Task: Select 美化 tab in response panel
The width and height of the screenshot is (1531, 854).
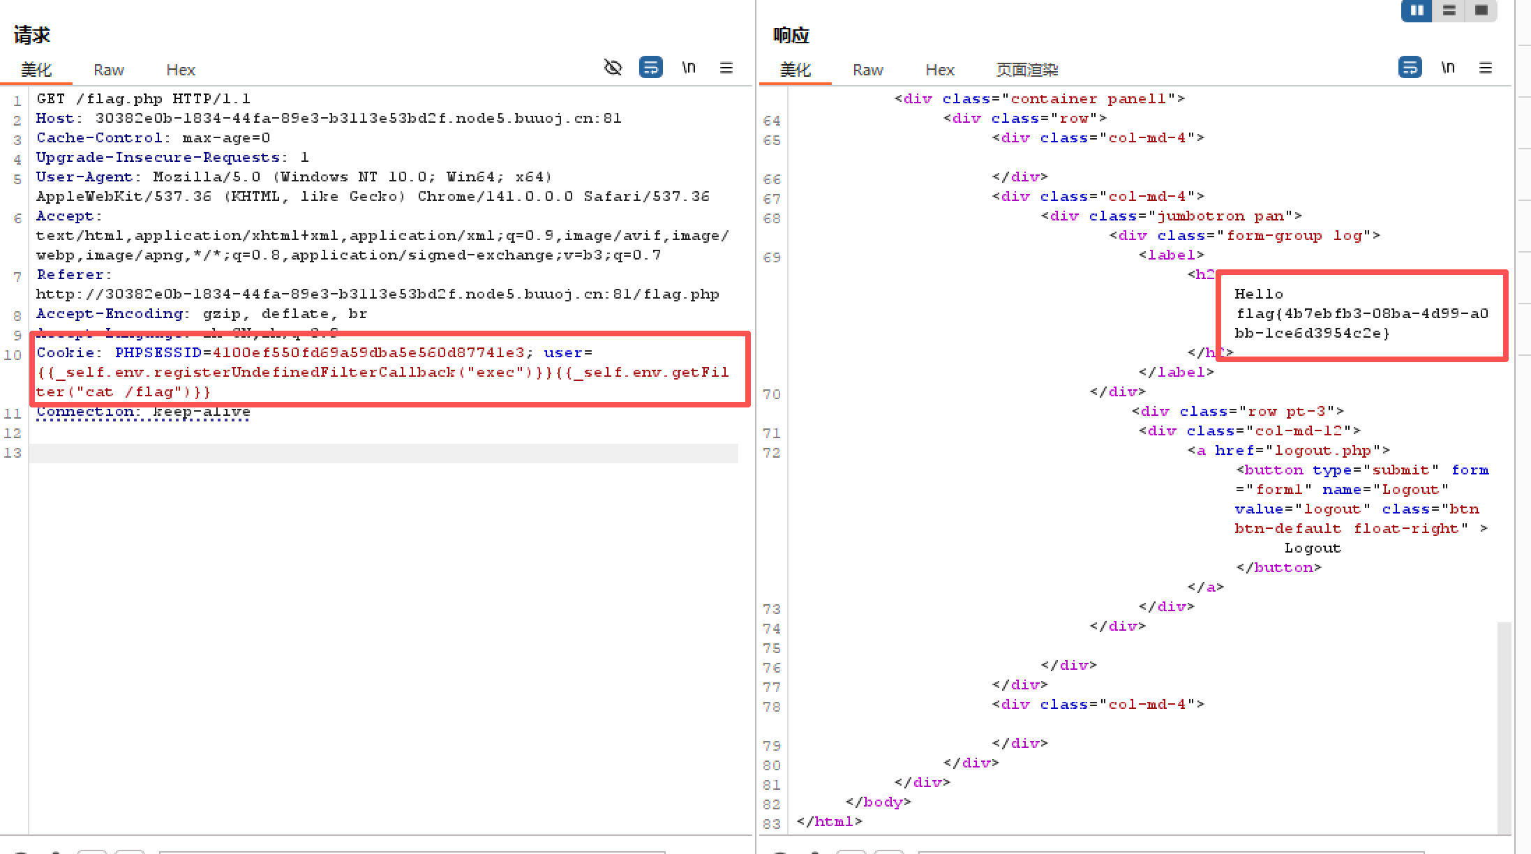Action: click(x=796, y=70)
